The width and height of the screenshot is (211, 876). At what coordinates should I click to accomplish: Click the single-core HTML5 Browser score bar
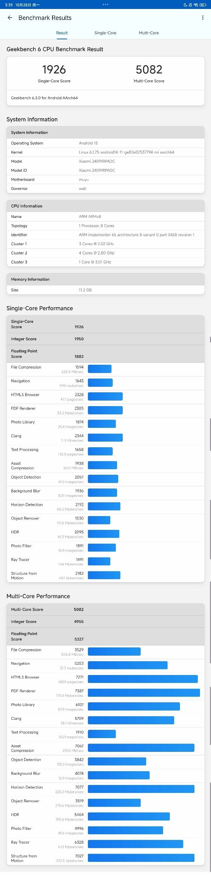click(x=105, y=396)
